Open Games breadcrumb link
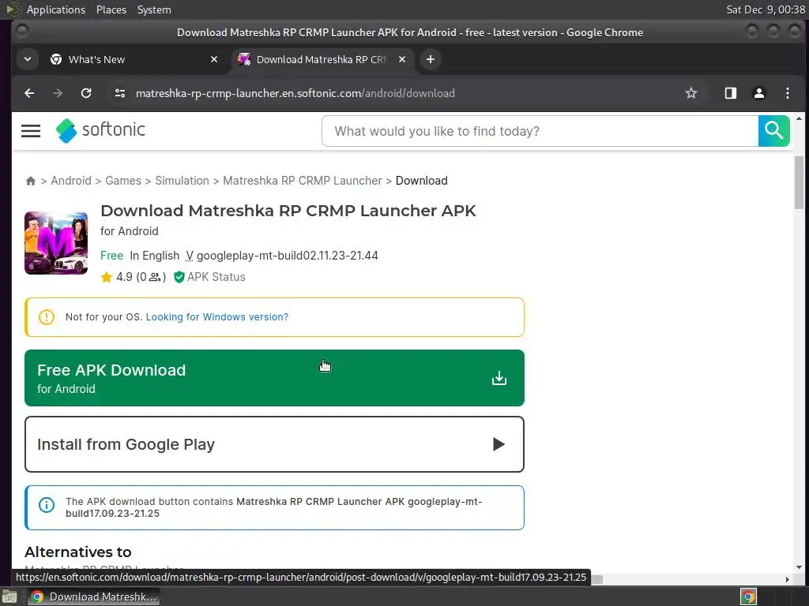Viewport: 809px width, 606px height. pyautogui.click(x=122, y=181)
